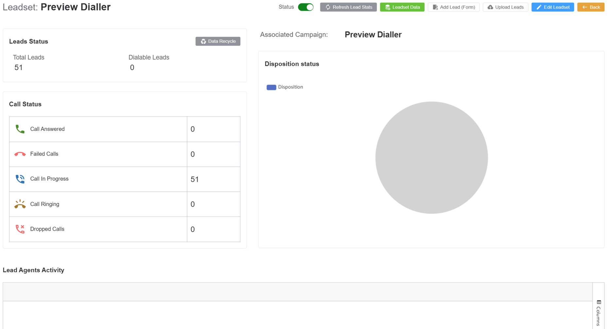Go Back to previous page
Viewport: 610px width, 329px height.
pyautogui.click(x=591, y=7)
